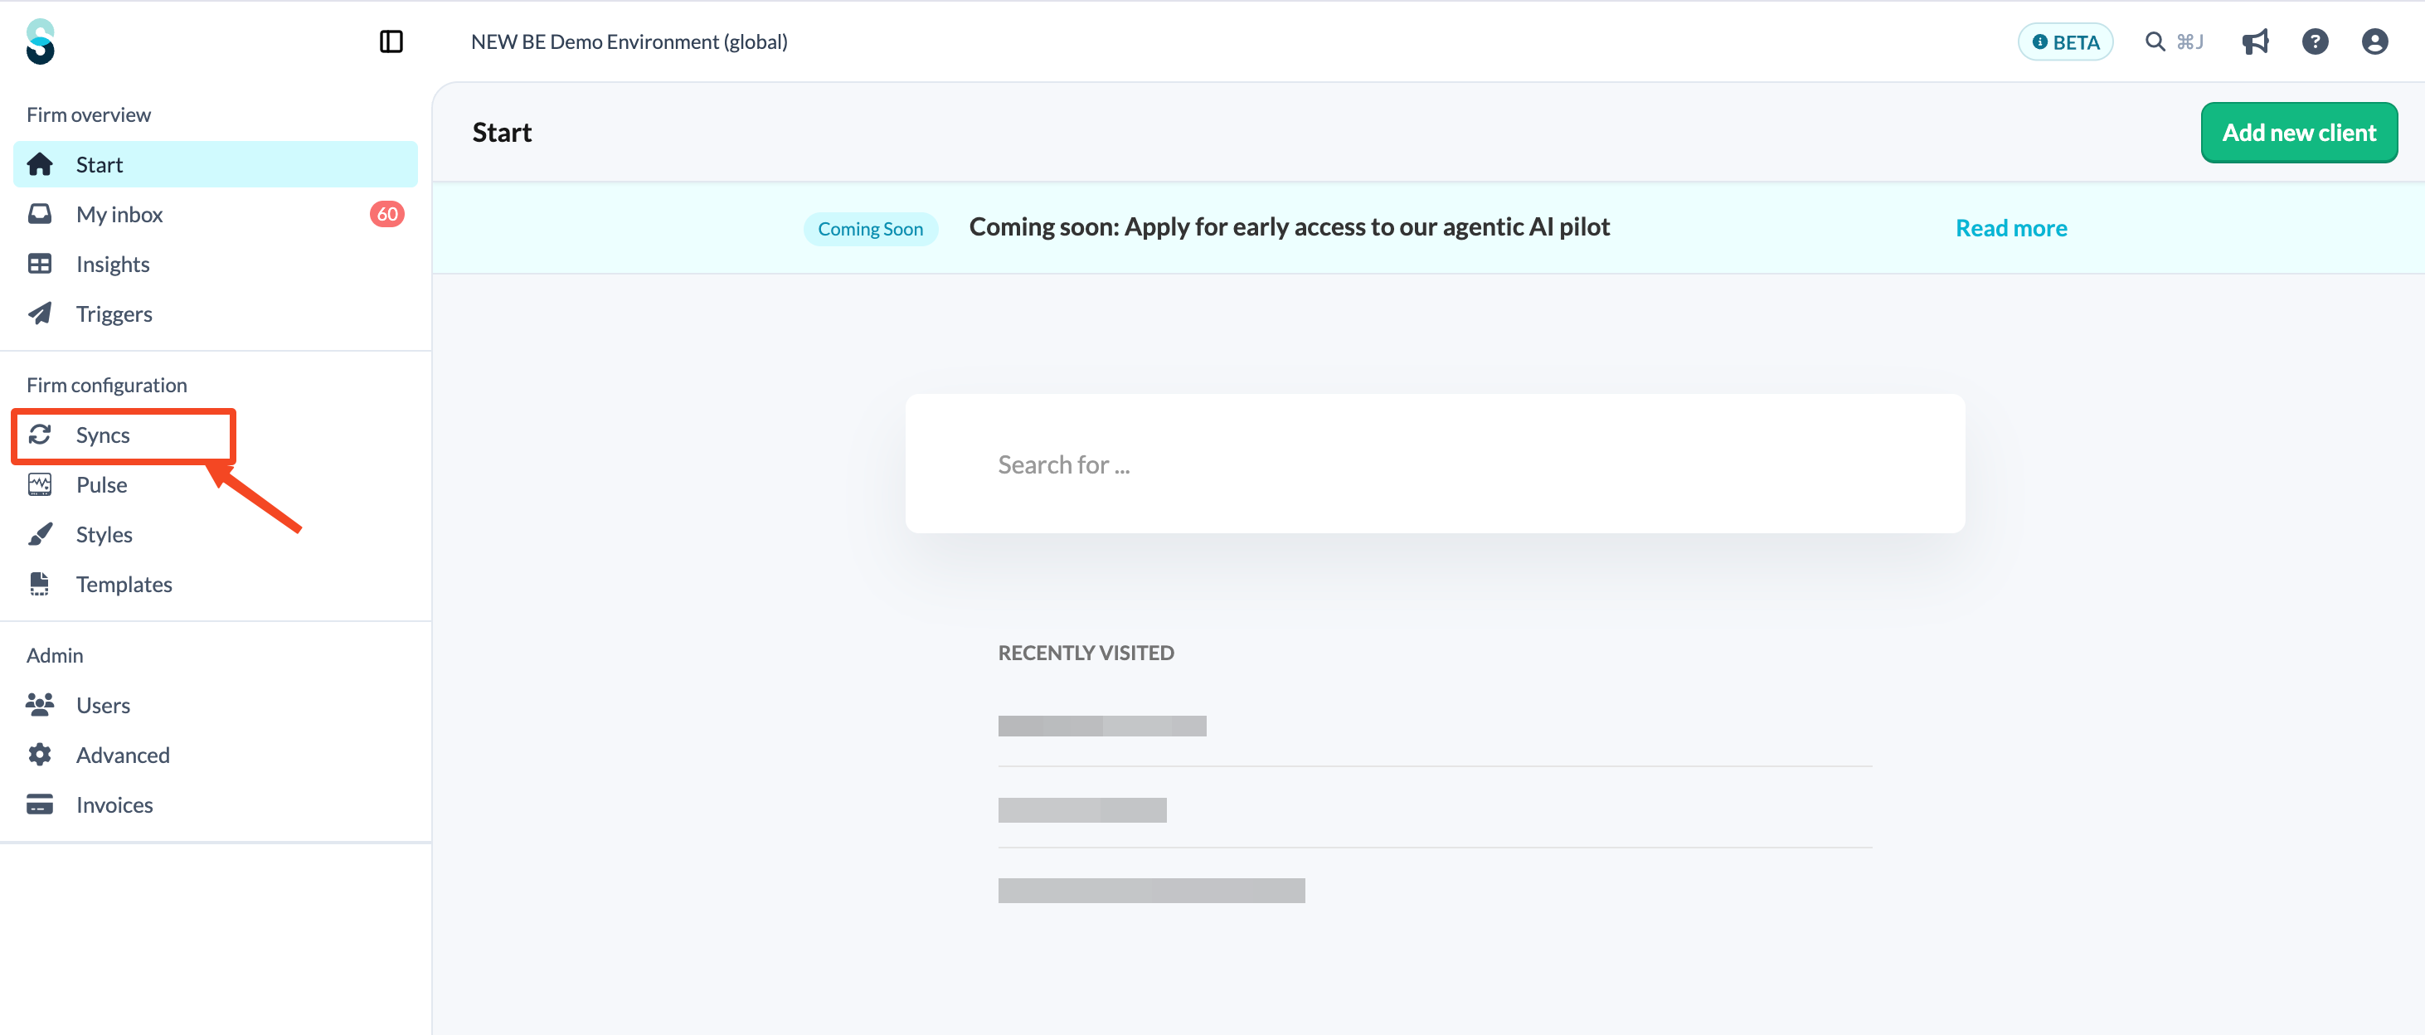
Task: Open the Insights section
Action: click(113, 265)
